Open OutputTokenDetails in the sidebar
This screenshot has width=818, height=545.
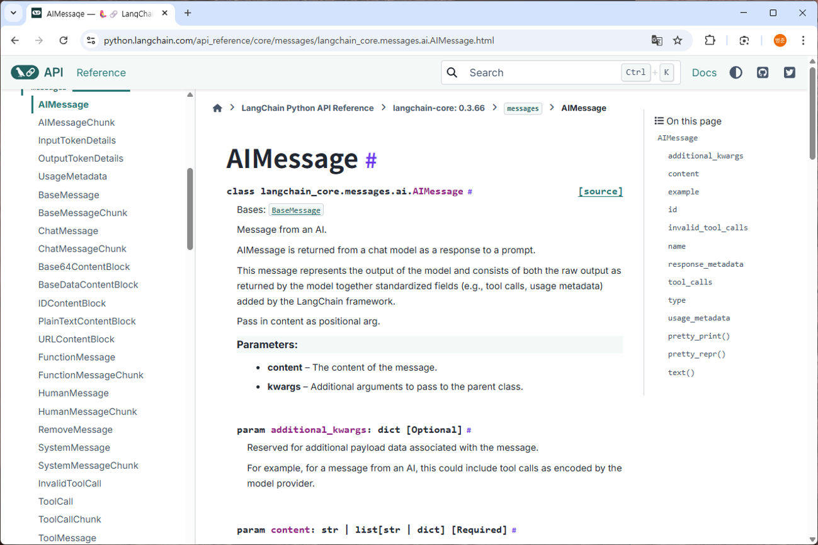(81, 159)
